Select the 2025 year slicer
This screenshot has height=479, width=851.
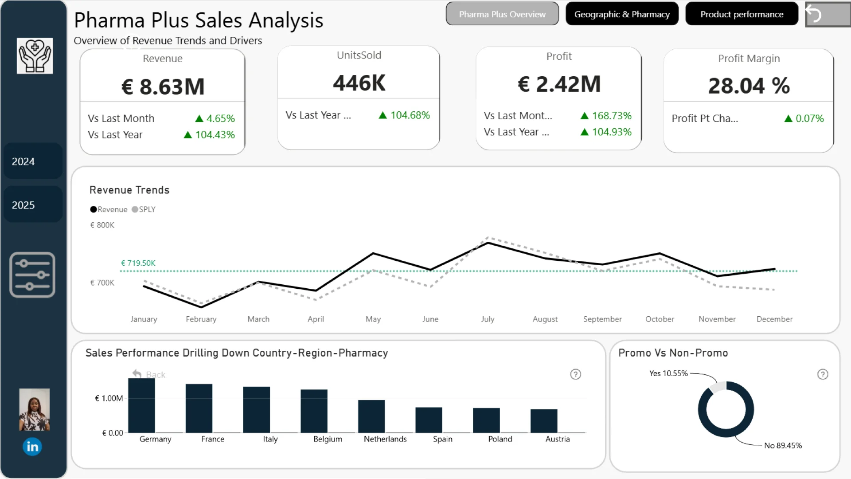pos(33,205)
